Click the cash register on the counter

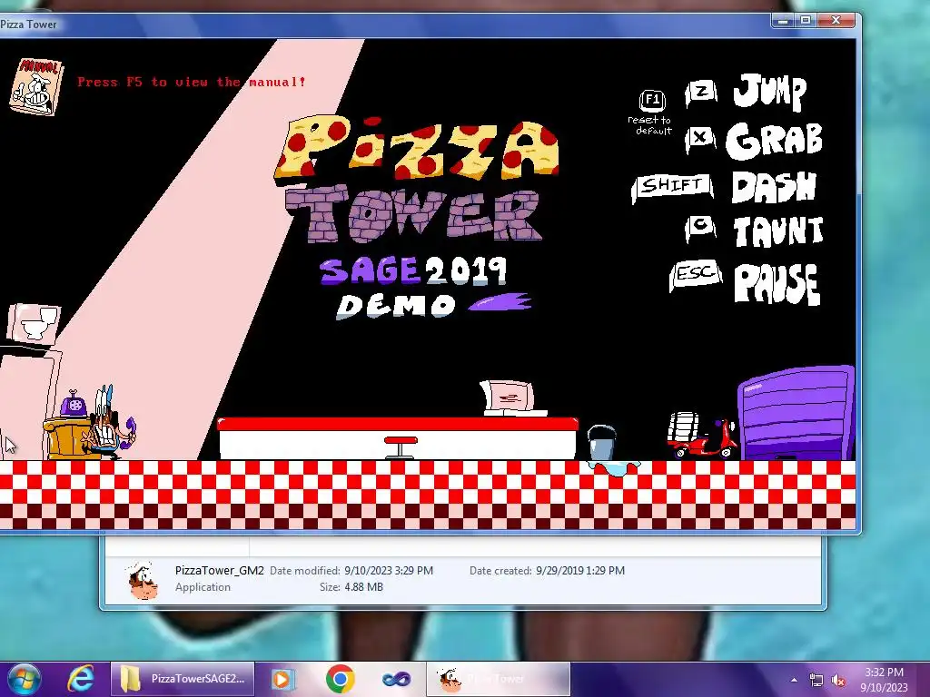pyautogui.click(x=512, y=398)
